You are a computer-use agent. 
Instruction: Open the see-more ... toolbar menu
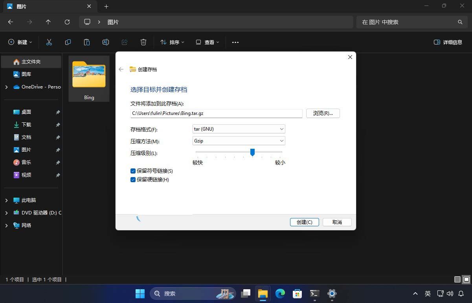[235, 42]
